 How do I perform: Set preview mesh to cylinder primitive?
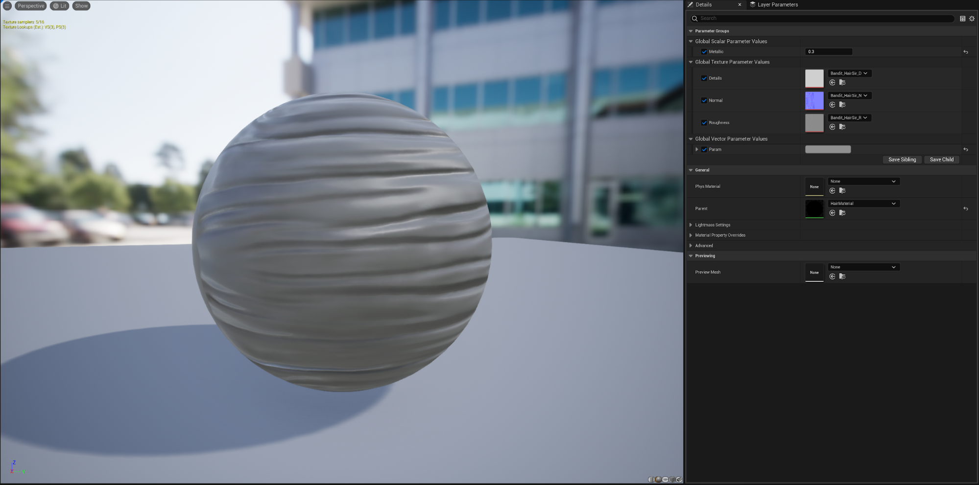point(651,479)
